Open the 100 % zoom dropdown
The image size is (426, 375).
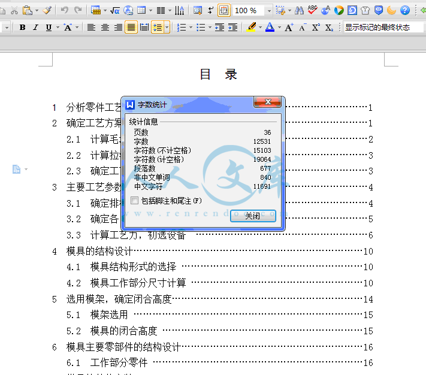point(269,11)
